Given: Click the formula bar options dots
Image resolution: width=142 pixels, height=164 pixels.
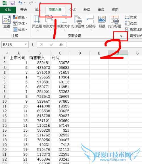Looking at the screenshot, I should coord(33,45).
